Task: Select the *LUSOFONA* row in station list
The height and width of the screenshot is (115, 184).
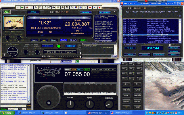Action: click(x=151, y=40)
